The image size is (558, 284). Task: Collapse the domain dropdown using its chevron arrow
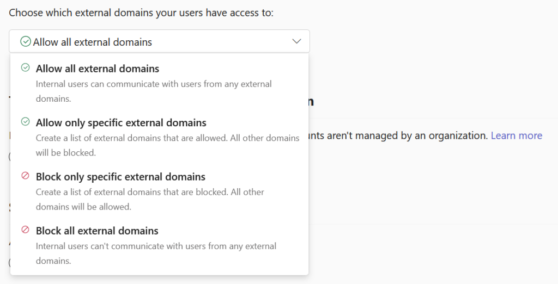pyautogui.click(x=296, y=41)
